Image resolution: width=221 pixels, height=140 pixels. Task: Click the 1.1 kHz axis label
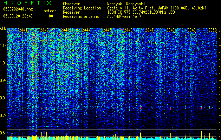(x=3, y=45)
